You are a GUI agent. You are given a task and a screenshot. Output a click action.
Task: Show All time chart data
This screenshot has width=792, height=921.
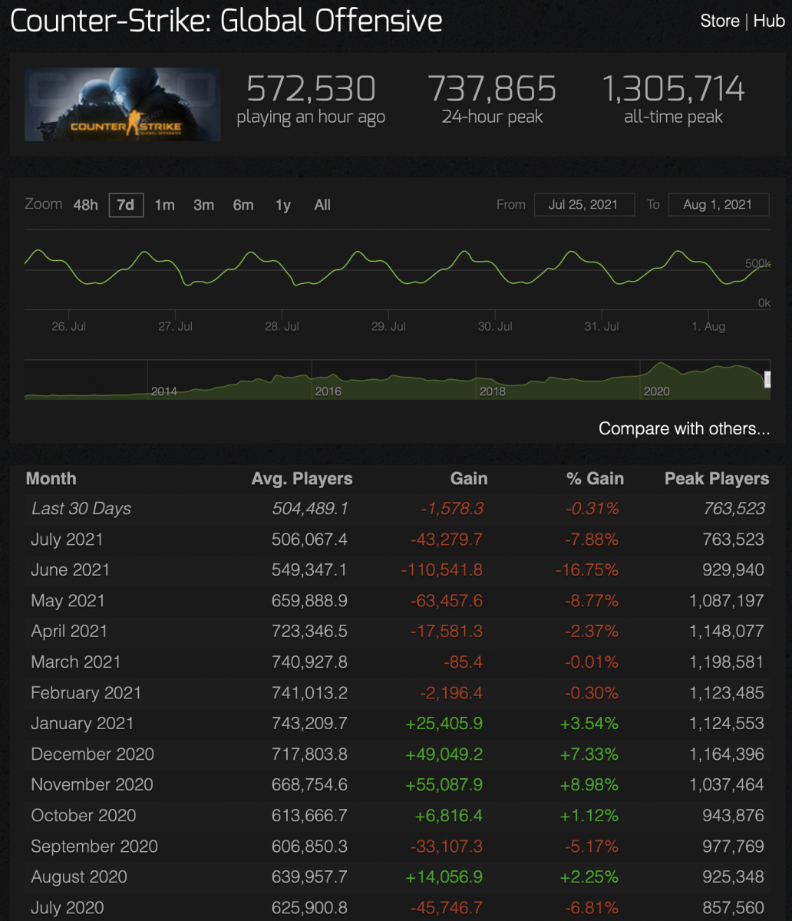pos(322,205)
